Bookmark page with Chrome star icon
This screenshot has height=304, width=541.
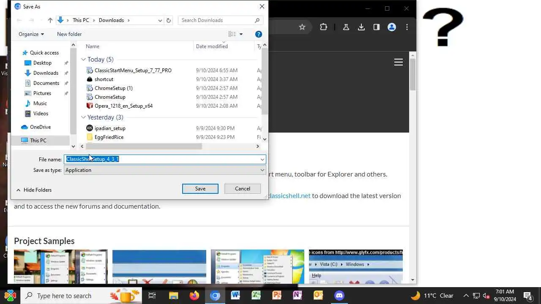[x=302, y=27]
